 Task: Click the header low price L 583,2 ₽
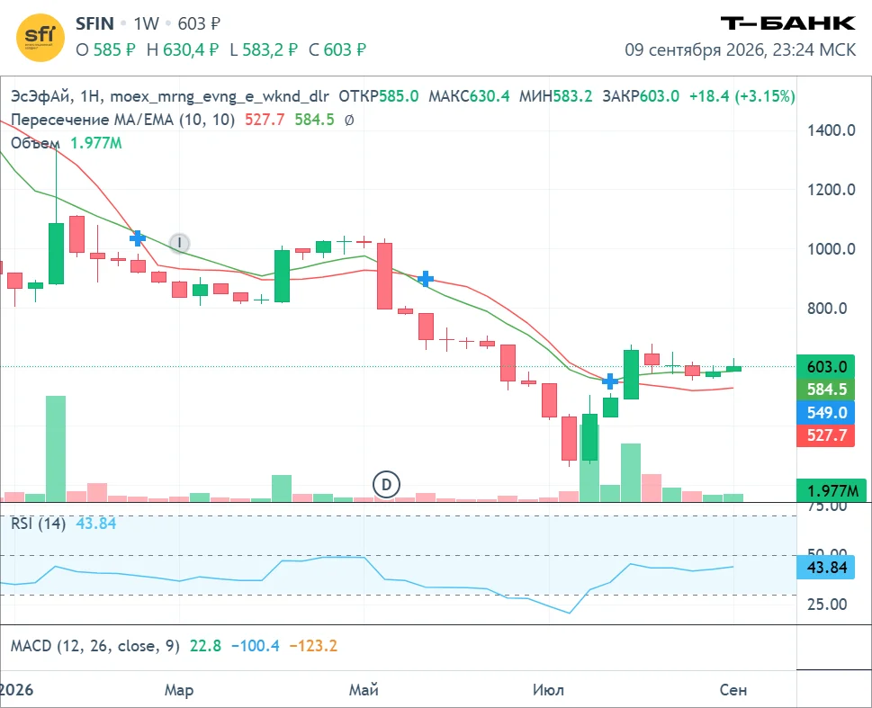(x=264, y=50)
